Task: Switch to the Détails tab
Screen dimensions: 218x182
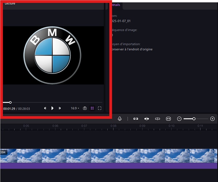Action: pos(116,5)
